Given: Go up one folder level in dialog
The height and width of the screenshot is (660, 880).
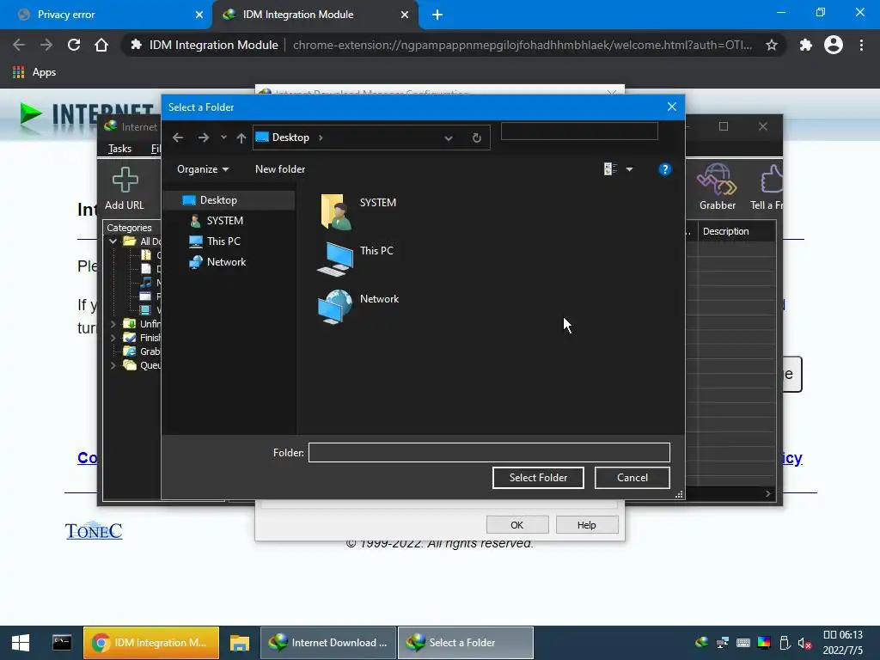Looking at the screenshot, I should (x=241, y=137).
